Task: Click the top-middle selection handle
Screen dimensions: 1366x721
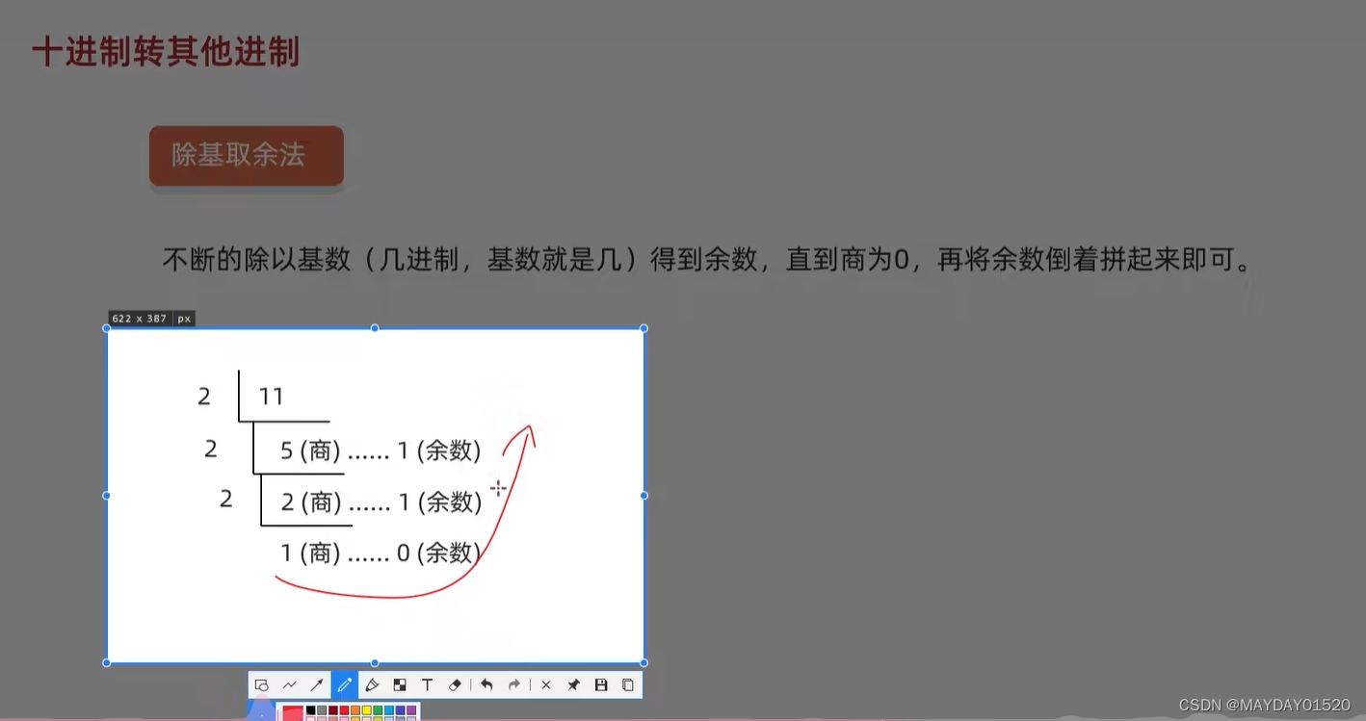Action: click(375, 328)
